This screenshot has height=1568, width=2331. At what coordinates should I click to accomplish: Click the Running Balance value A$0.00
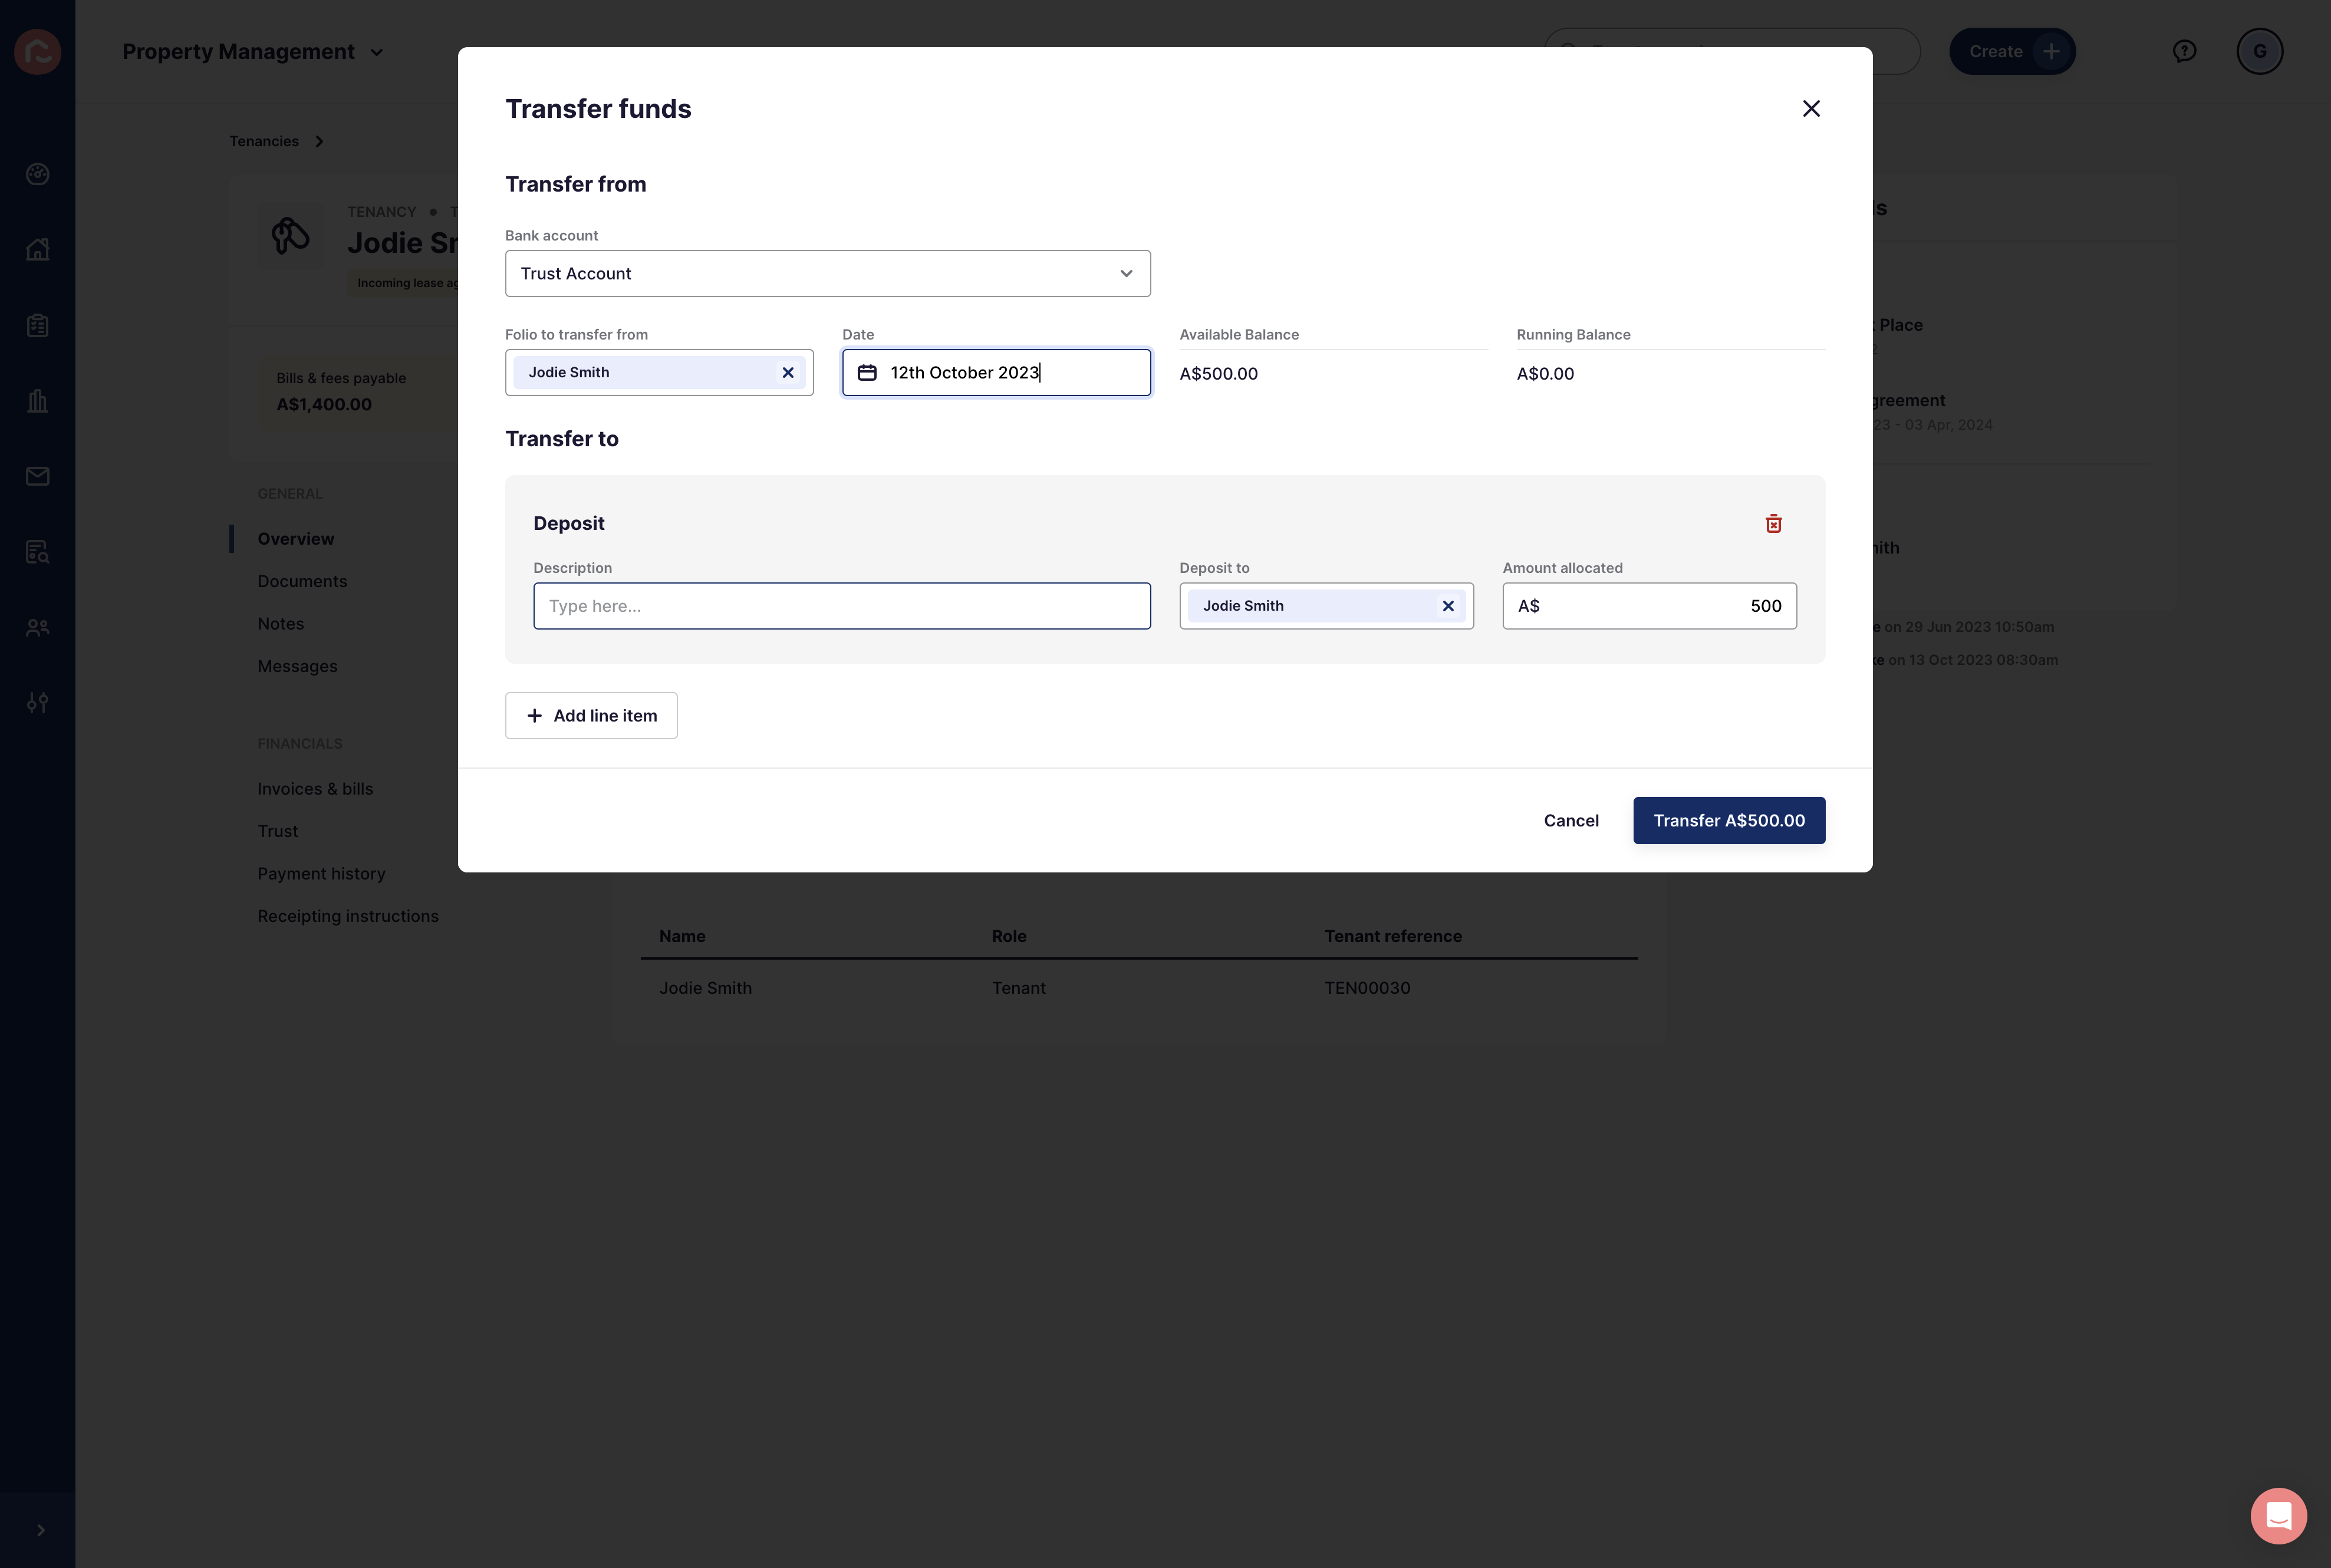click(x=1545, y=374)
